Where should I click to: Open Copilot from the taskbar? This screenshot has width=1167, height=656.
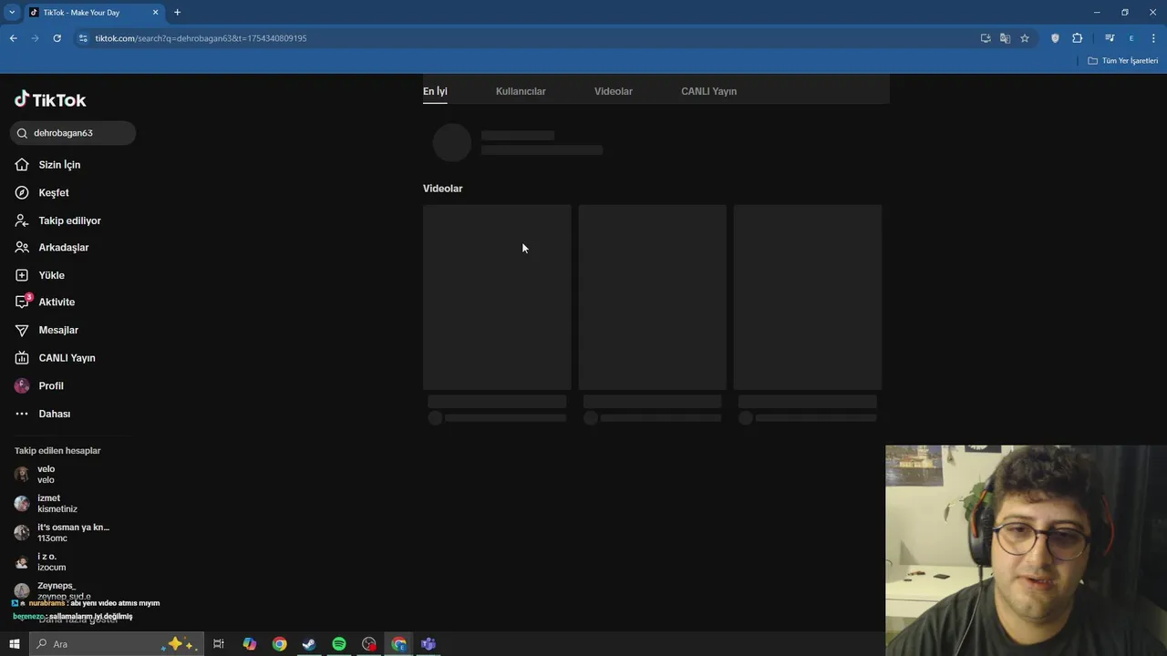[x=249, y=644]
